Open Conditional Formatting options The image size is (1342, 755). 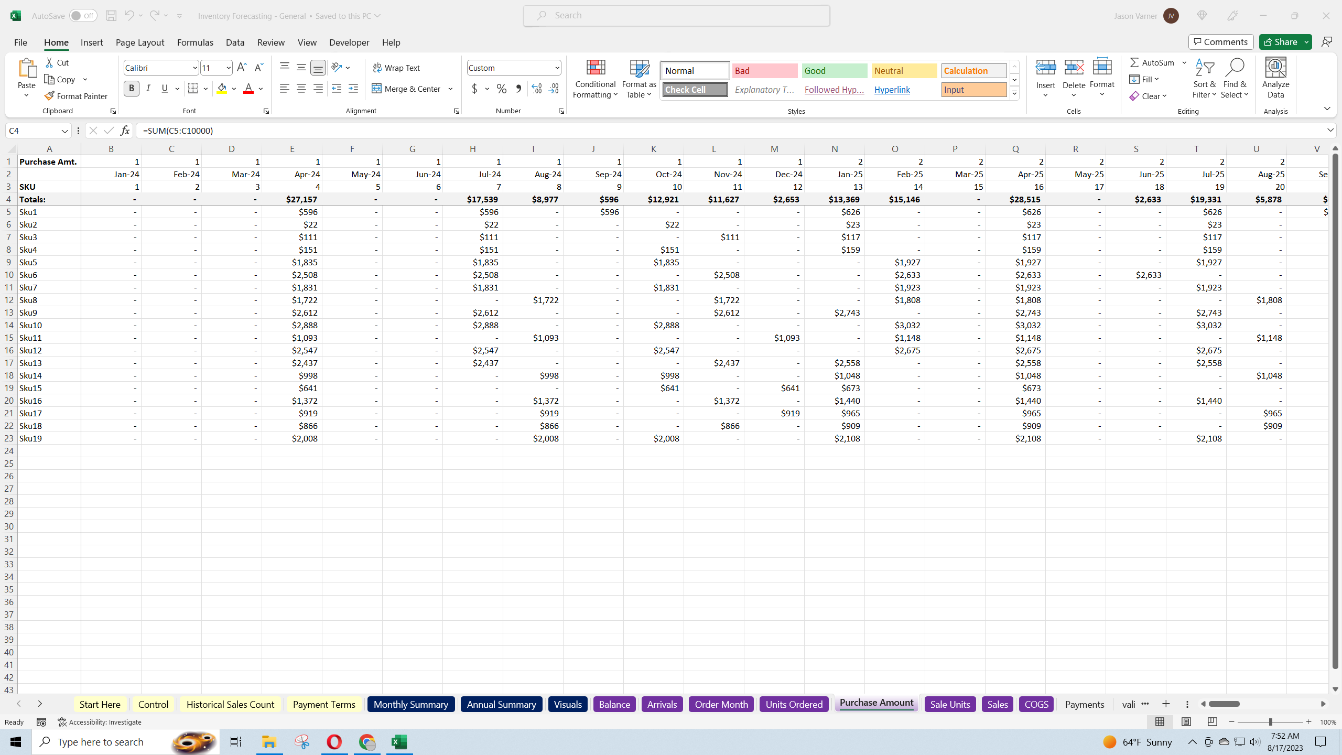pos(594,79)
